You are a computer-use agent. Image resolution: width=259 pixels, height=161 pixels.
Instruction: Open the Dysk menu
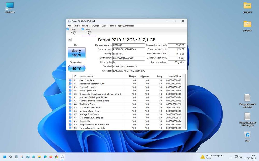tap(104, 26)
